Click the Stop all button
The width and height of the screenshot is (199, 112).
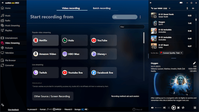coord(137,109)
